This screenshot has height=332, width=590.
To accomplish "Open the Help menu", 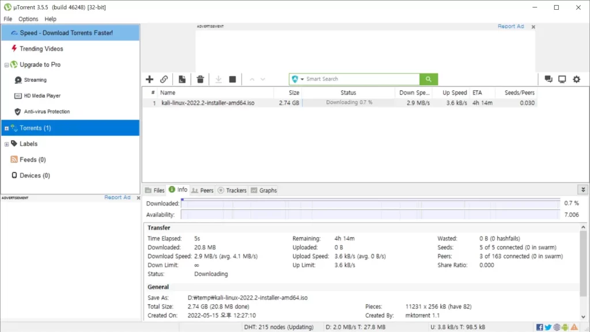I will click(x=51, y=19).
